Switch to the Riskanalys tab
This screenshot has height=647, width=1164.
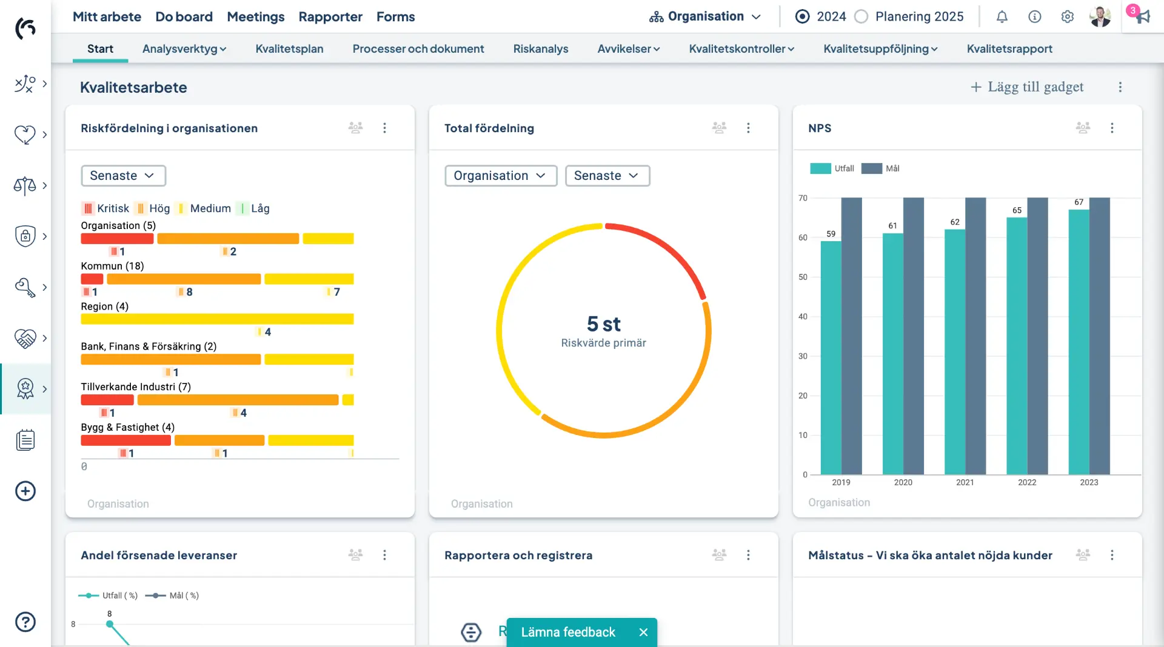[541, 49]
